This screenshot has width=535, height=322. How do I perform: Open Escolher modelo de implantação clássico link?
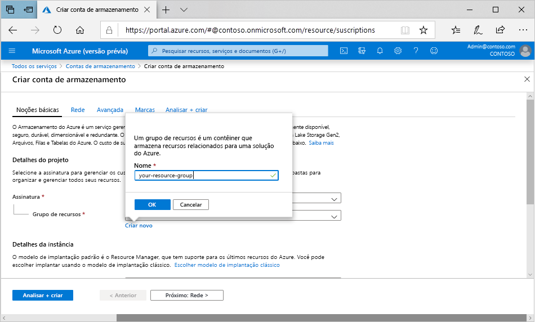[227, 265]
